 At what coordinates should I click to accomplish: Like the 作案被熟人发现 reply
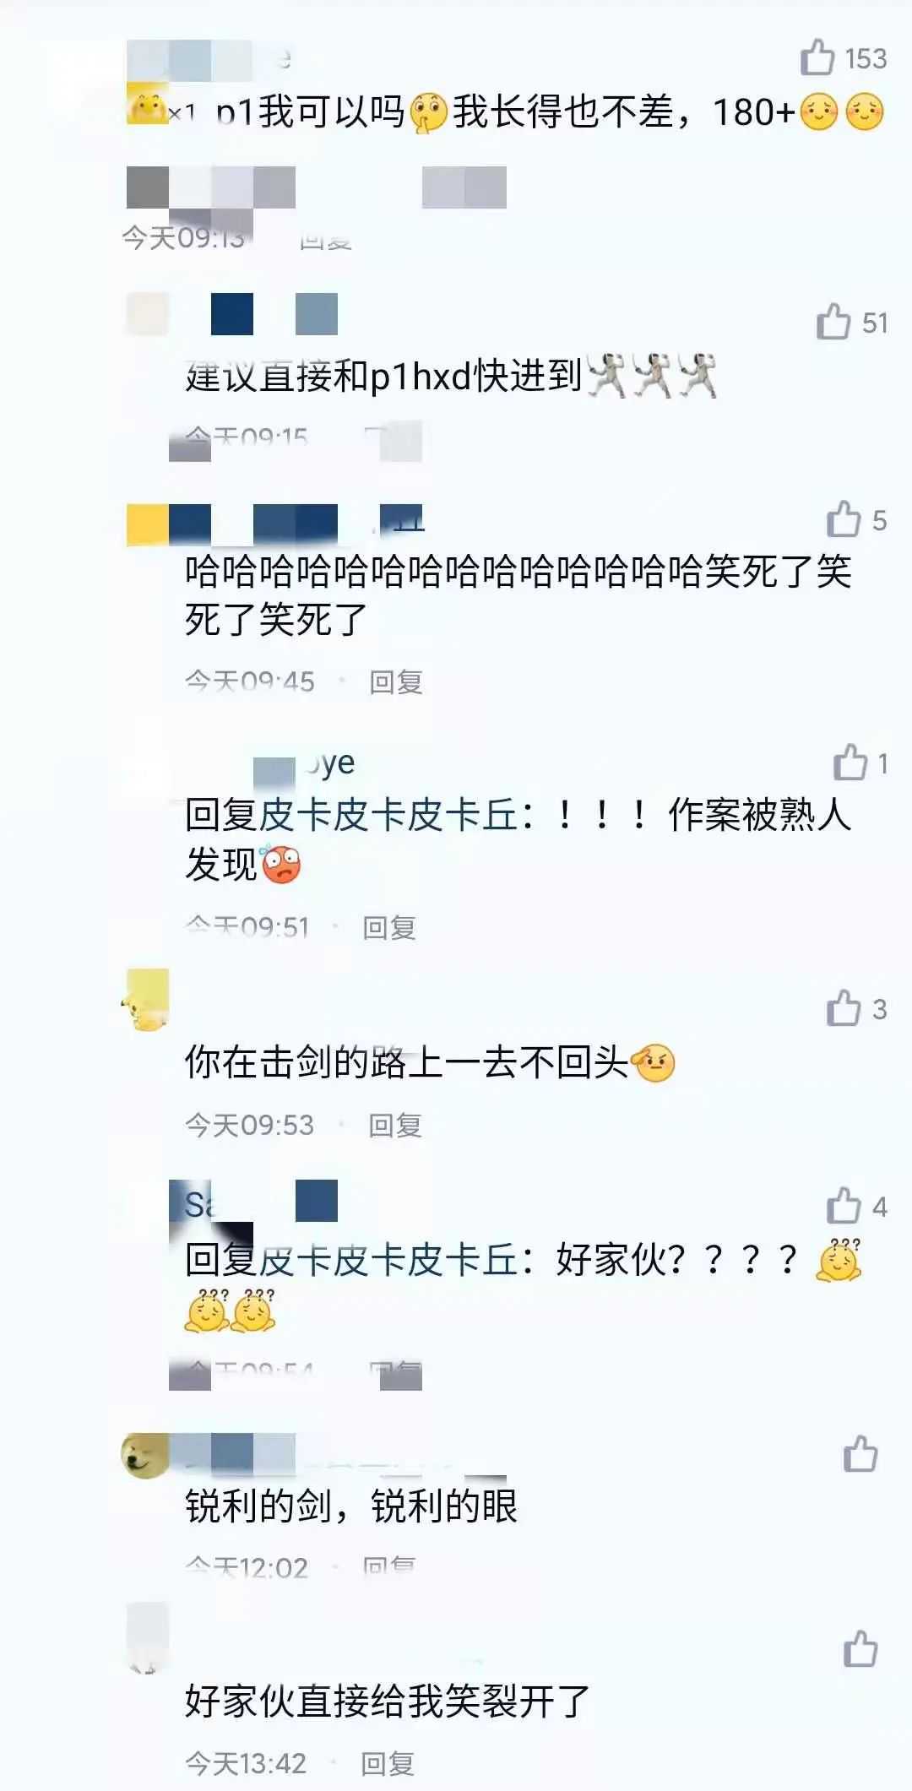point(850,763)
